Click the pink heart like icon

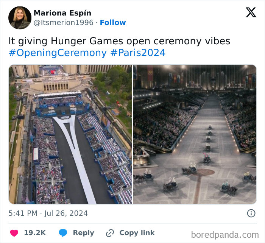coord(14,233)
